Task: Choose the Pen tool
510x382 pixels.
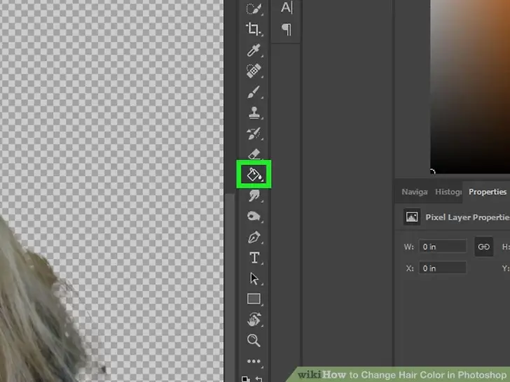Action: point(254,238)
